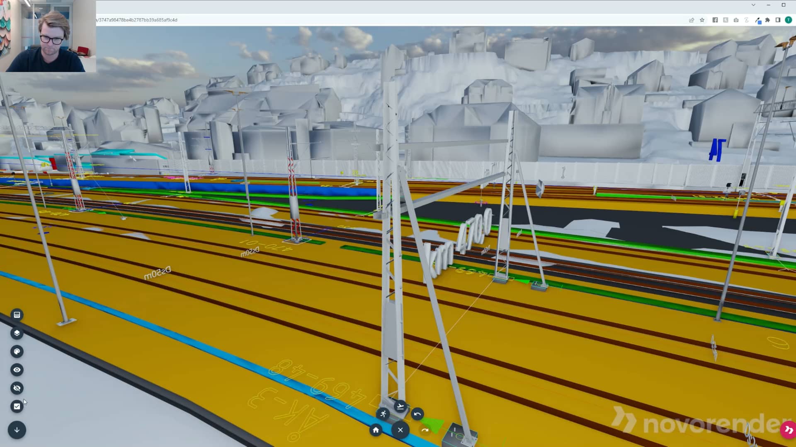This screenshot has width=796, height=447.
Task: Close the bottom navigation menu with the X
Action: tap(400, 430)
